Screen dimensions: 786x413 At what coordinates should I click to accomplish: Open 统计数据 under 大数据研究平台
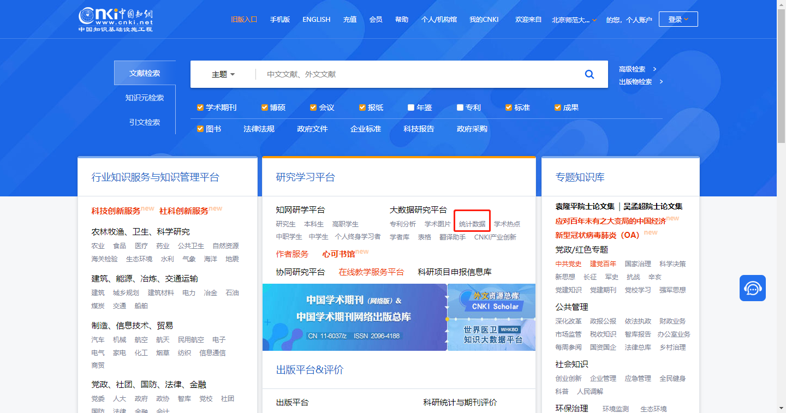pyautogui.click(x=472, y=224)
